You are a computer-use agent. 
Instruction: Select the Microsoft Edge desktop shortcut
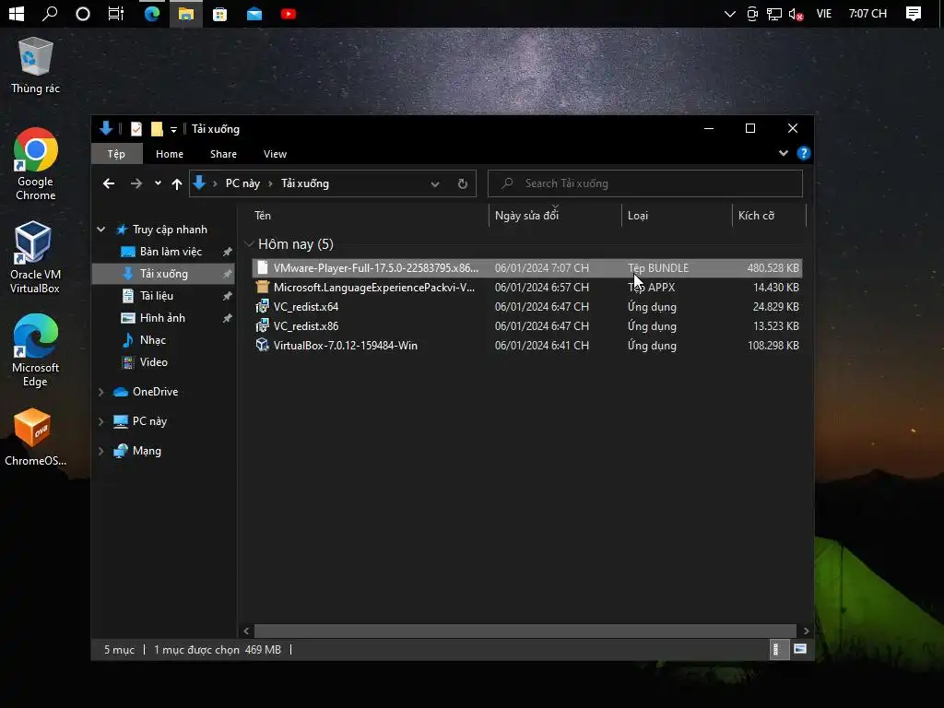35,350
